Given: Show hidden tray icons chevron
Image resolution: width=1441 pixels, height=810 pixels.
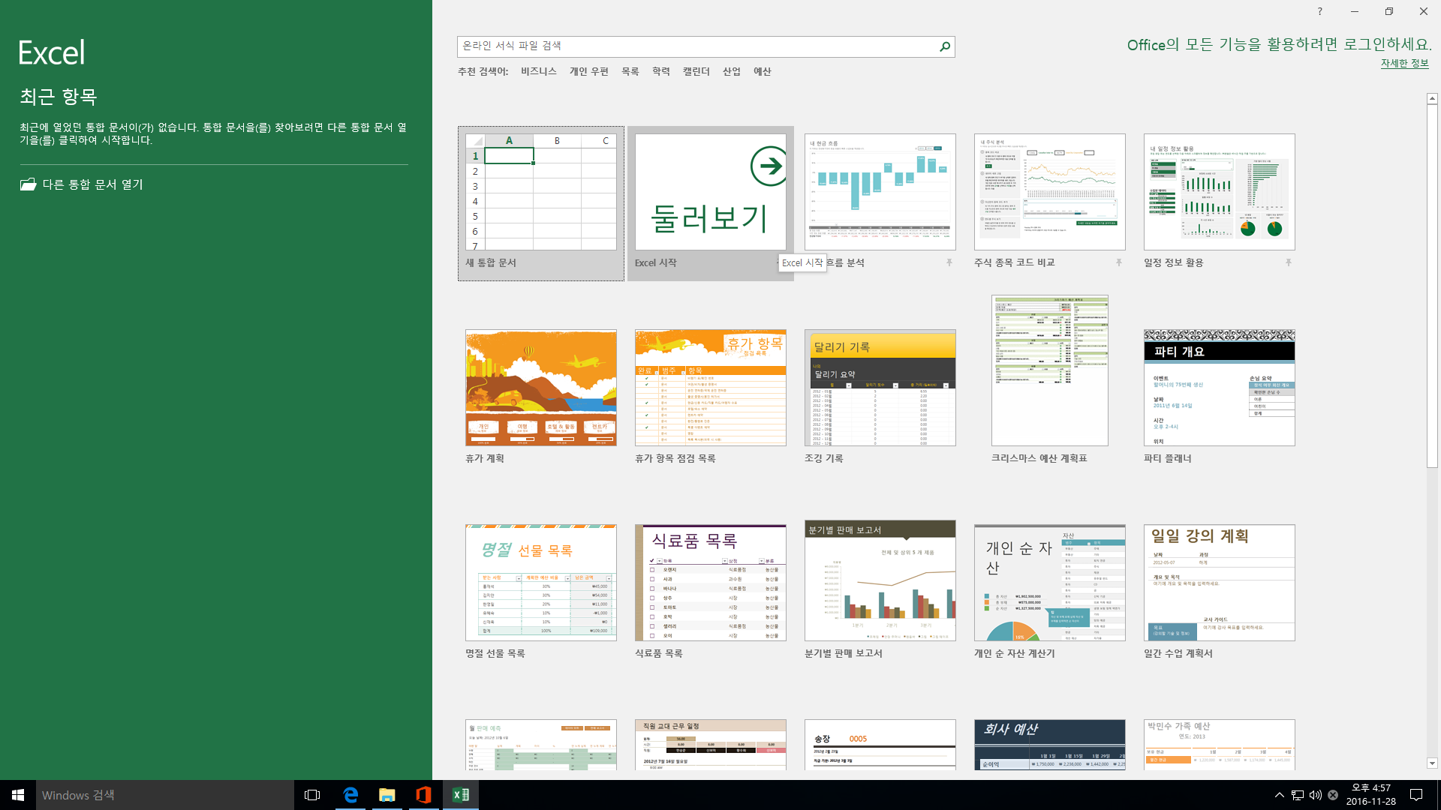Looking at the screenshot, I should (x=1279, y=795).
